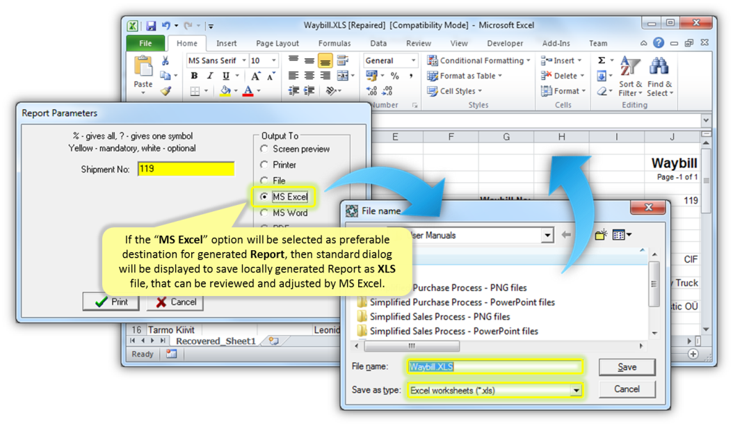Switch to the Page Layout tab
The width and height of the screenshot is (733, 426).
277,43
